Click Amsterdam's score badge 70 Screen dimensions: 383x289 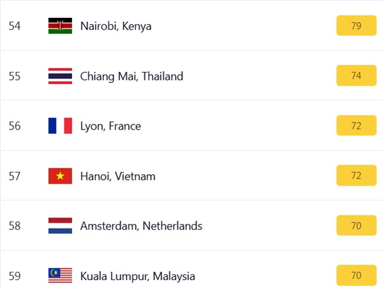(x=356, y=226)
